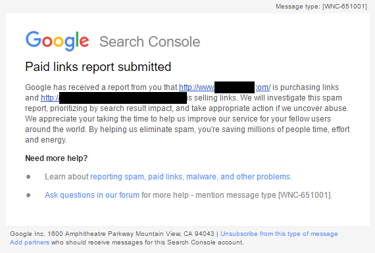Click the Search Console title text

[x=150, y=42]
